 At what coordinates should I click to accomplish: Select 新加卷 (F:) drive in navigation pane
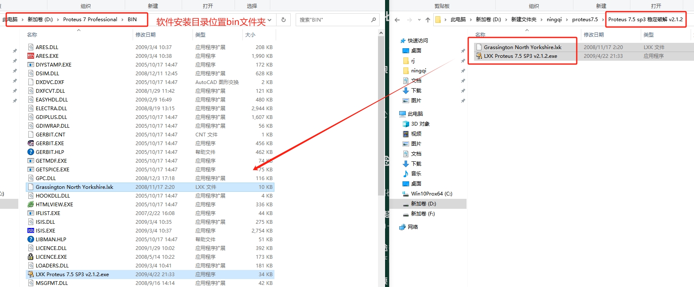point(423,213)
